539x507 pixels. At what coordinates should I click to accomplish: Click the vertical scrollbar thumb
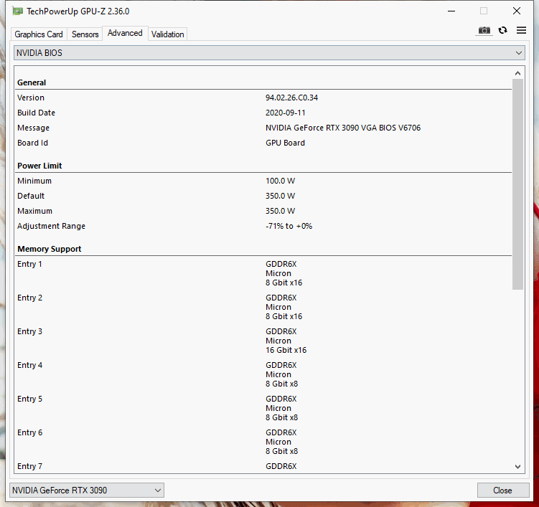(x=517, y=184)
